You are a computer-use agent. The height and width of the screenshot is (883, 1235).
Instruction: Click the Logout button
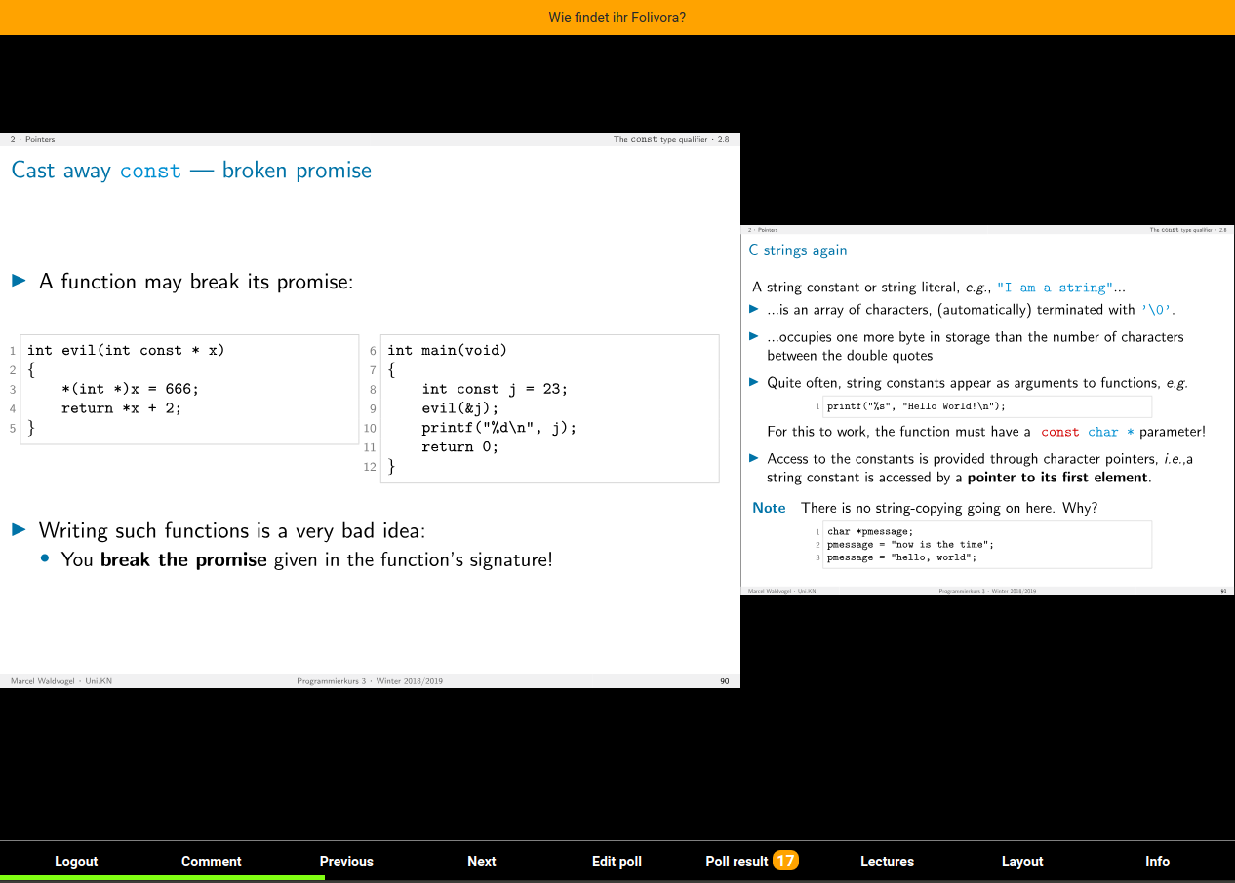pos(76,862)
